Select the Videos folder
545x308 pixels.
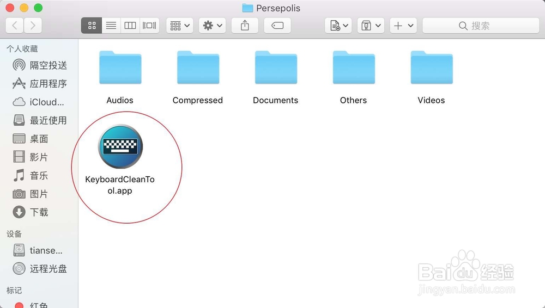tap(432, 67)
